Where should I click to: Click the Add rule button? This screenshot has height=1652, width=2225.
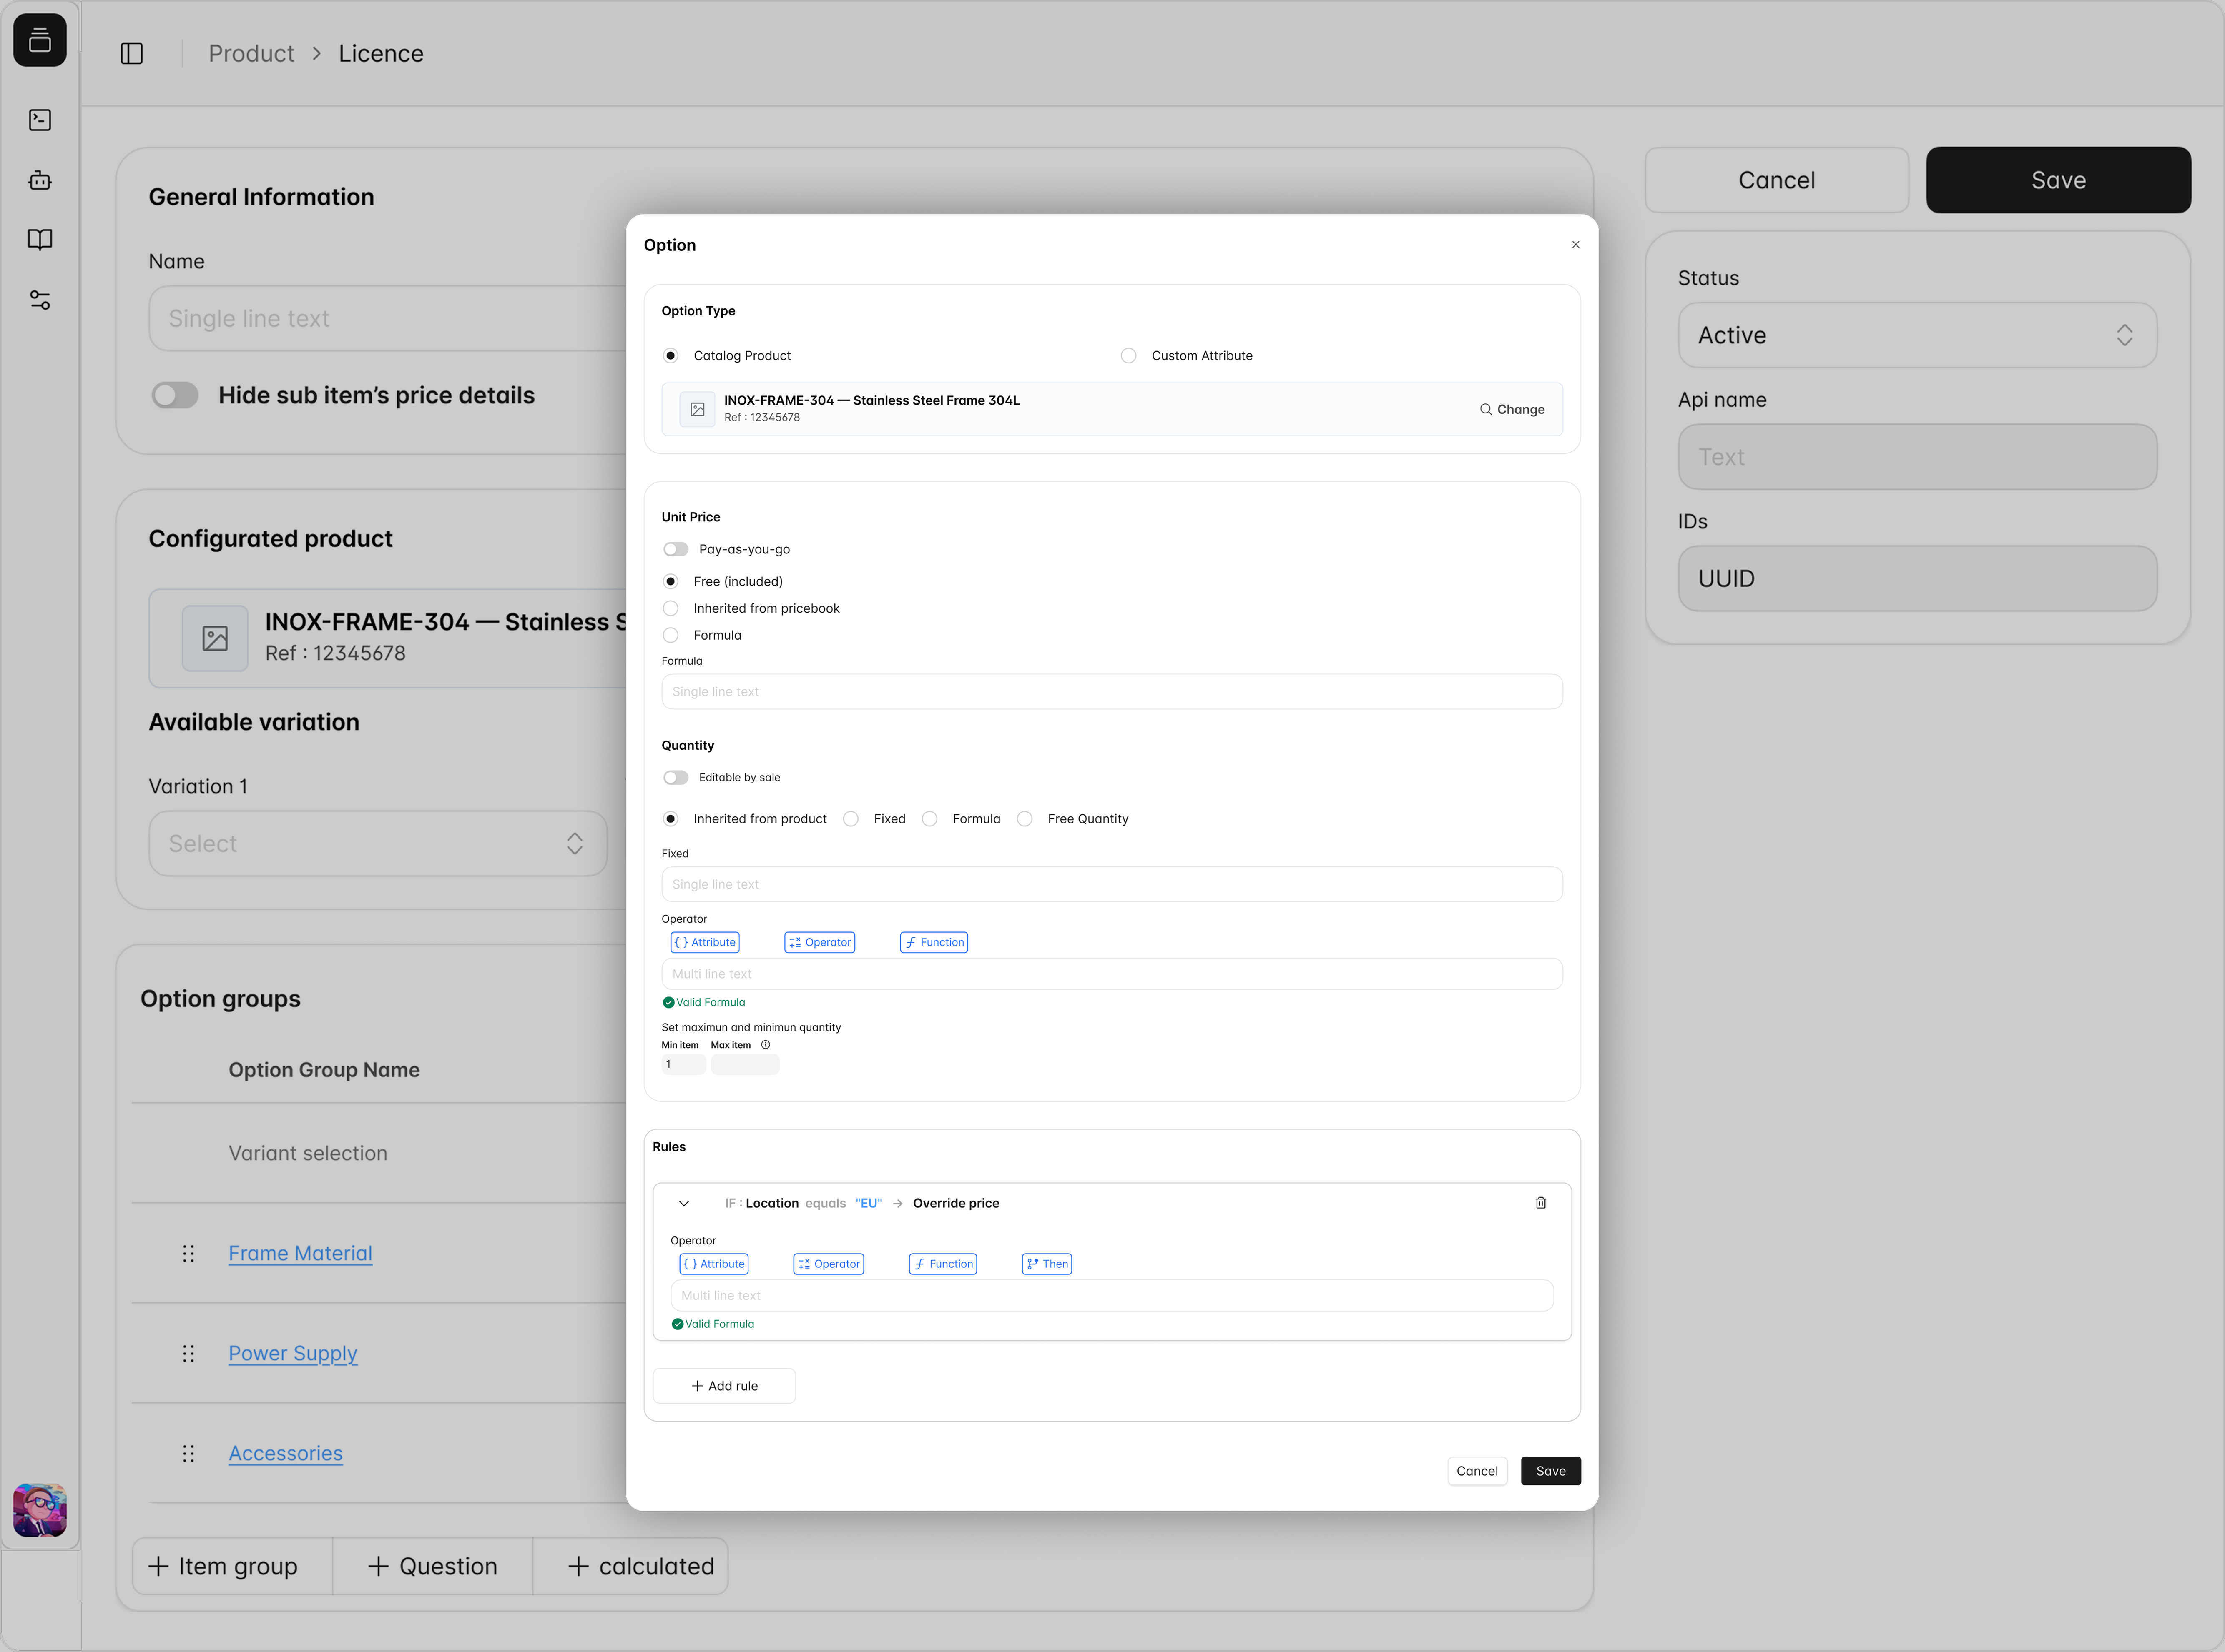[724, 1386]
